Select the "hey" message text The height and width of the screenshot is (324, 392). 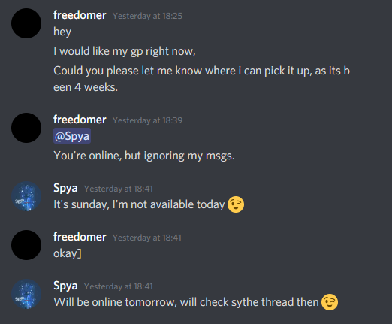(62, 32)
